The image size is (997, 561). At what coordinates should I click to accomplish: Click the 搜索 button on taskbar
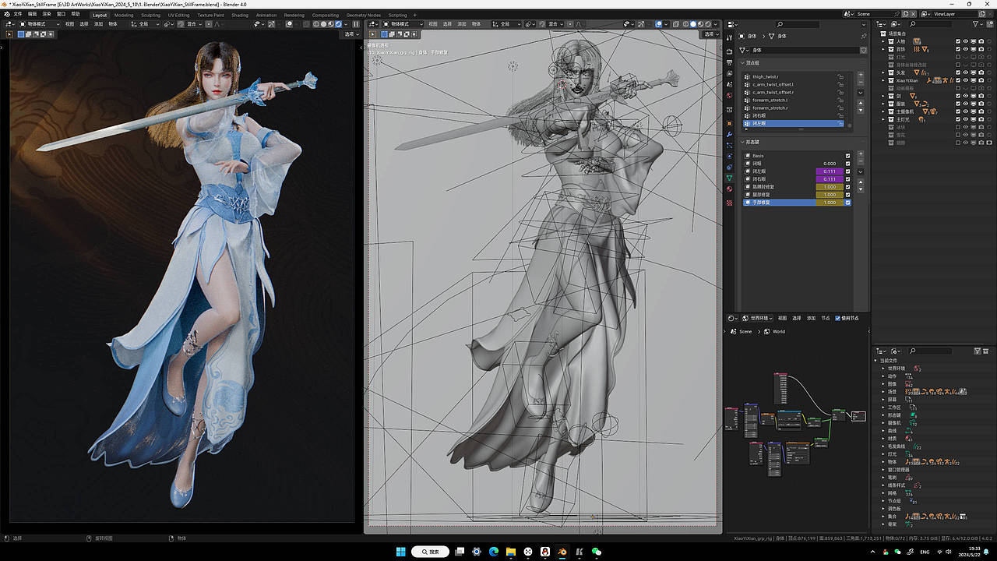click(x=430, y=552)
